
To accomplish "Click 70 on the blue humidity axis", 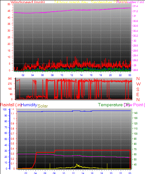I will [6, 127].
